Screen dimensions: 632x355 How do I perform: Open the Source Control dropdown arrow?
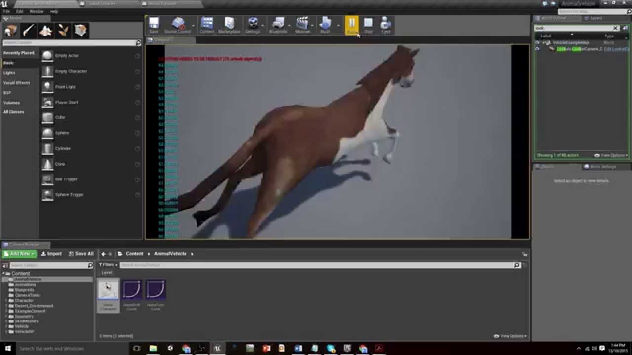(193, 25)
